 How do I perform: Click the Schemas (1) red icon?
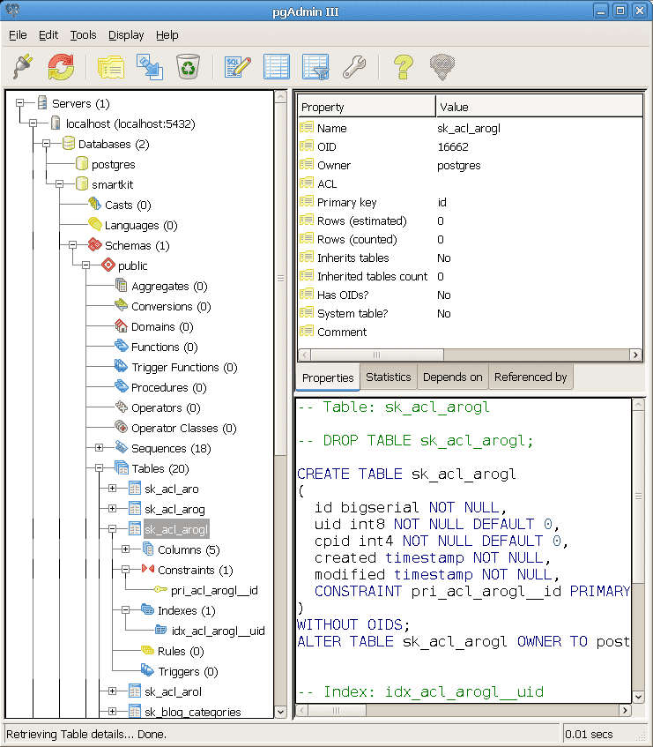pyautogui.click(x=94, y=244)
